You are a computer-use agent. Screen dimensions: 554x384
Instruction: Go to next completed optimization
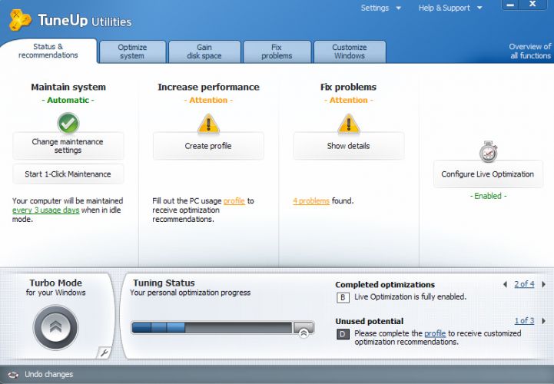543,284
